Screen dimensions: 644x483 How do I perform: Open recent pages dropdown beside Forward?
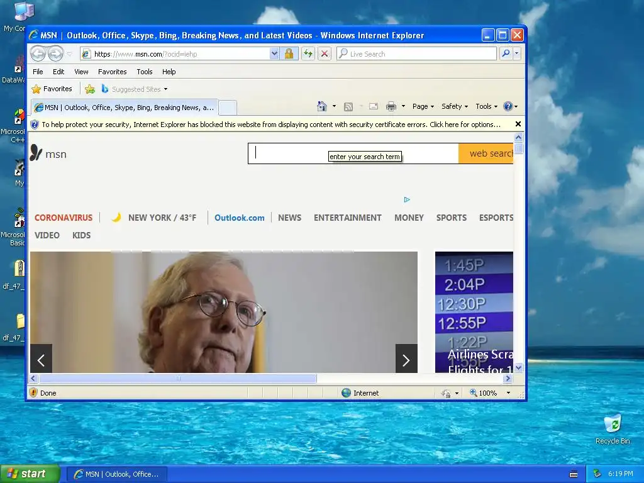pyautogui.click(x=69, y=54)
